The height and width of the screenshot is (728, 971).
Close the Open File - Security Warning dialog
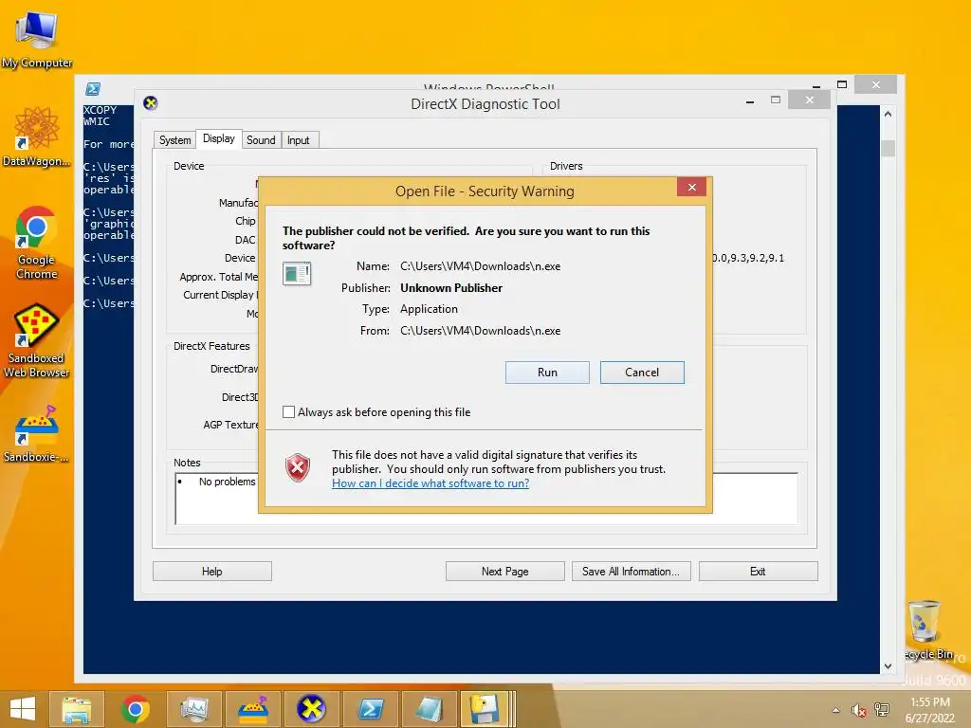coord(691,187)
